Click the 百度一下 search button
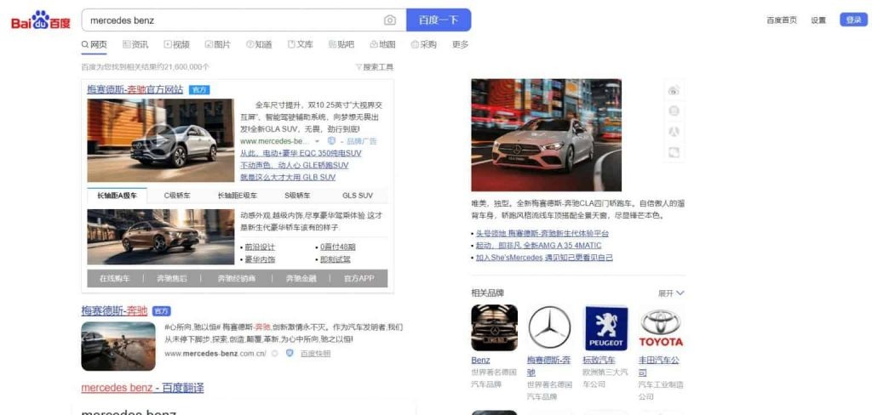 [439, 20]
